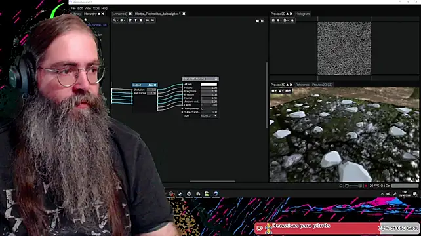
Task: Open the Tools menu
Action: (x=96, y=9)
